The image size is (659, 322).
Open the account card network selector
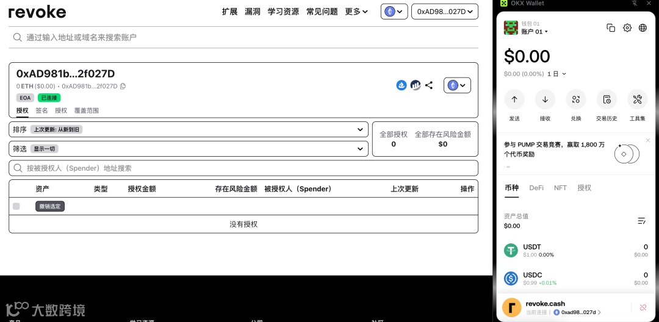tap(457, 85)
